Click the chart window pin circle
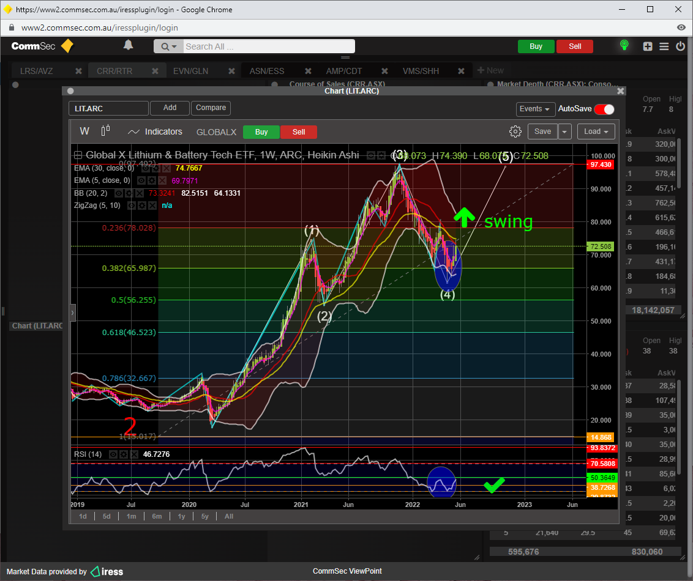This screenshot has width=693, height=581. (70, 91)
